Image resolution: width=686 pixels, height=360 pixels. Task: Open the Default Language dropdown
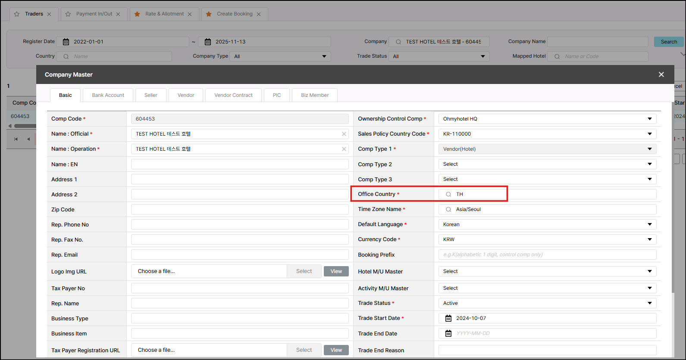coord(649,224)
